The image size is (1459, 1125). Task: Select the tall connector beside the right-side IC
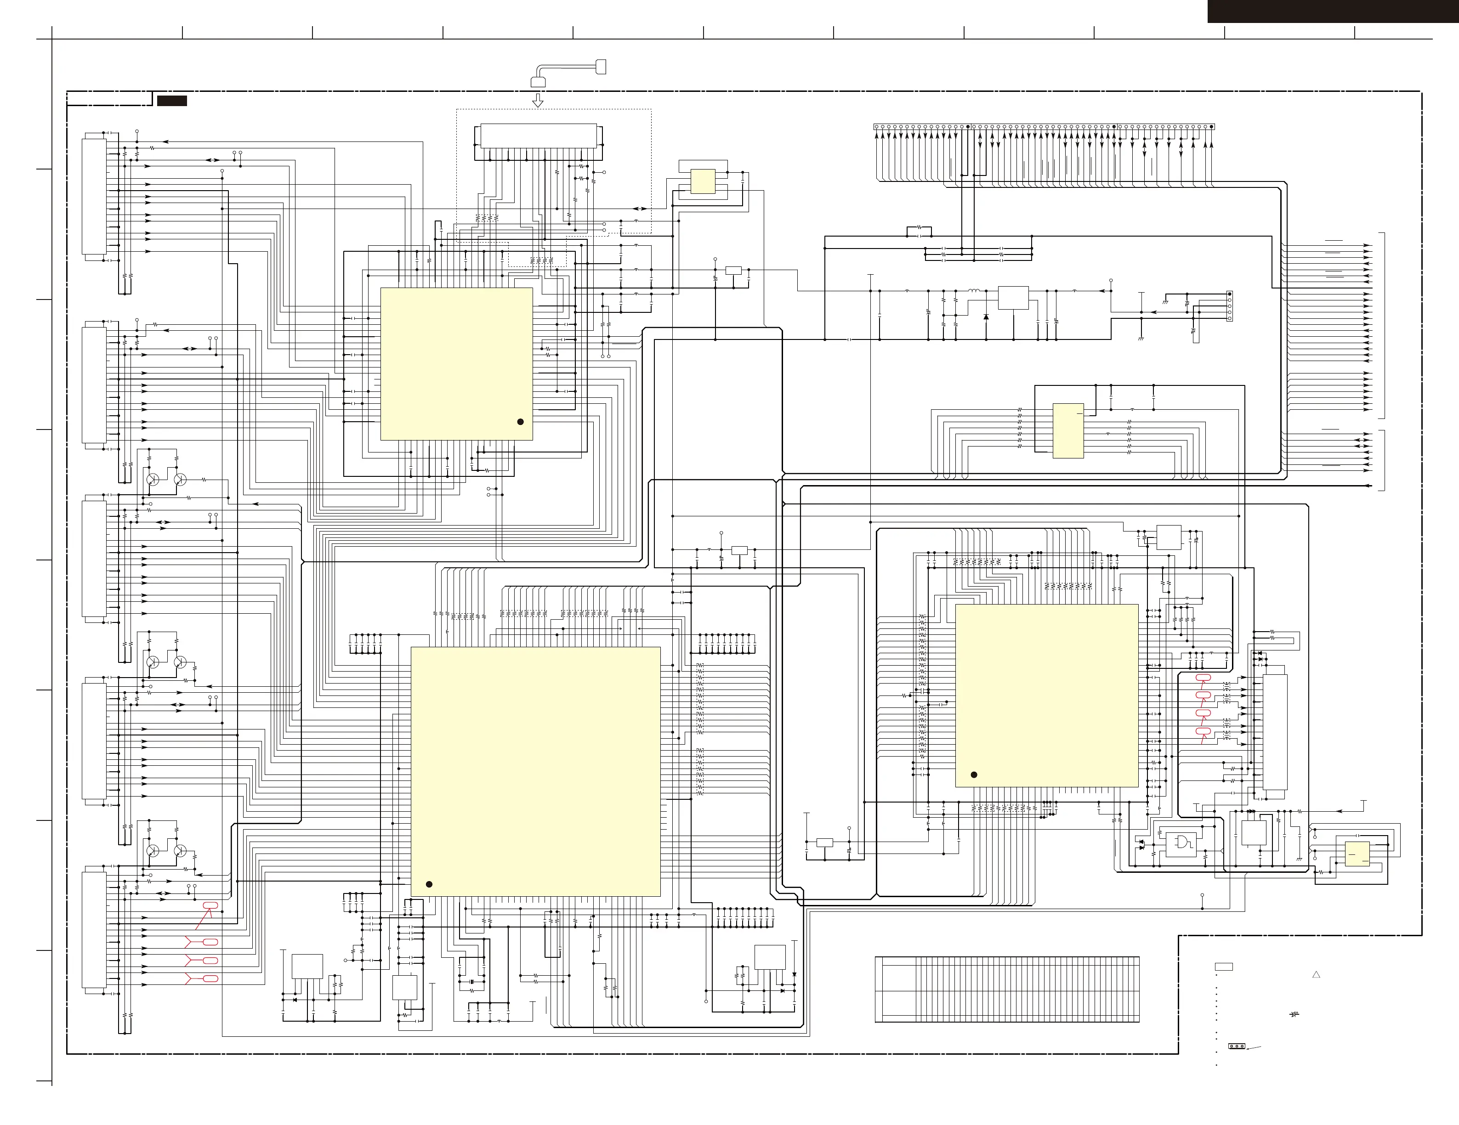pos(1275,732)
